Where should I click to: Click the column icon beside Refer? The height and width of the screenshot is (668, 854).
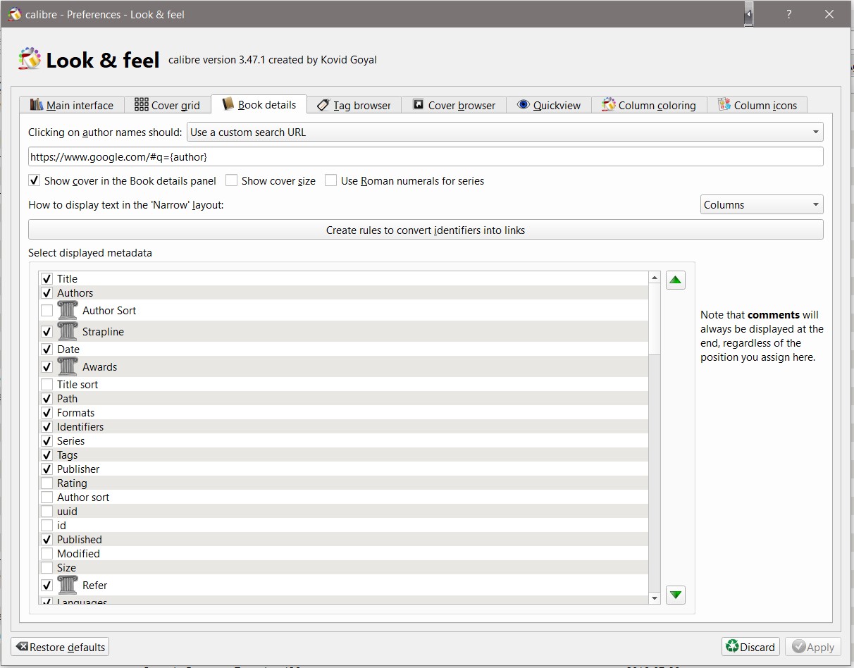click(68, 585)
